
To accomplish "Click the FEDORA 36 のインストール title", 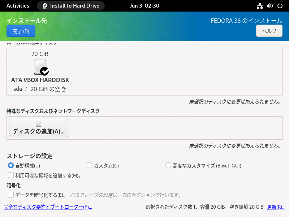I will tap(246, 21).
